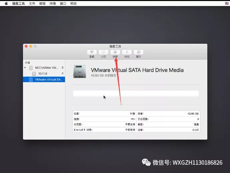Open the input source flag icon in menu bar
Image resolution: width=230 pixels, height=173 pixels.
[x=227, y=3]
